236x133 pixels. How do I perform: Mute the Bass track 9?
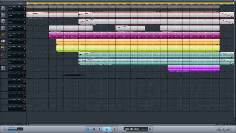pos(14,60)
